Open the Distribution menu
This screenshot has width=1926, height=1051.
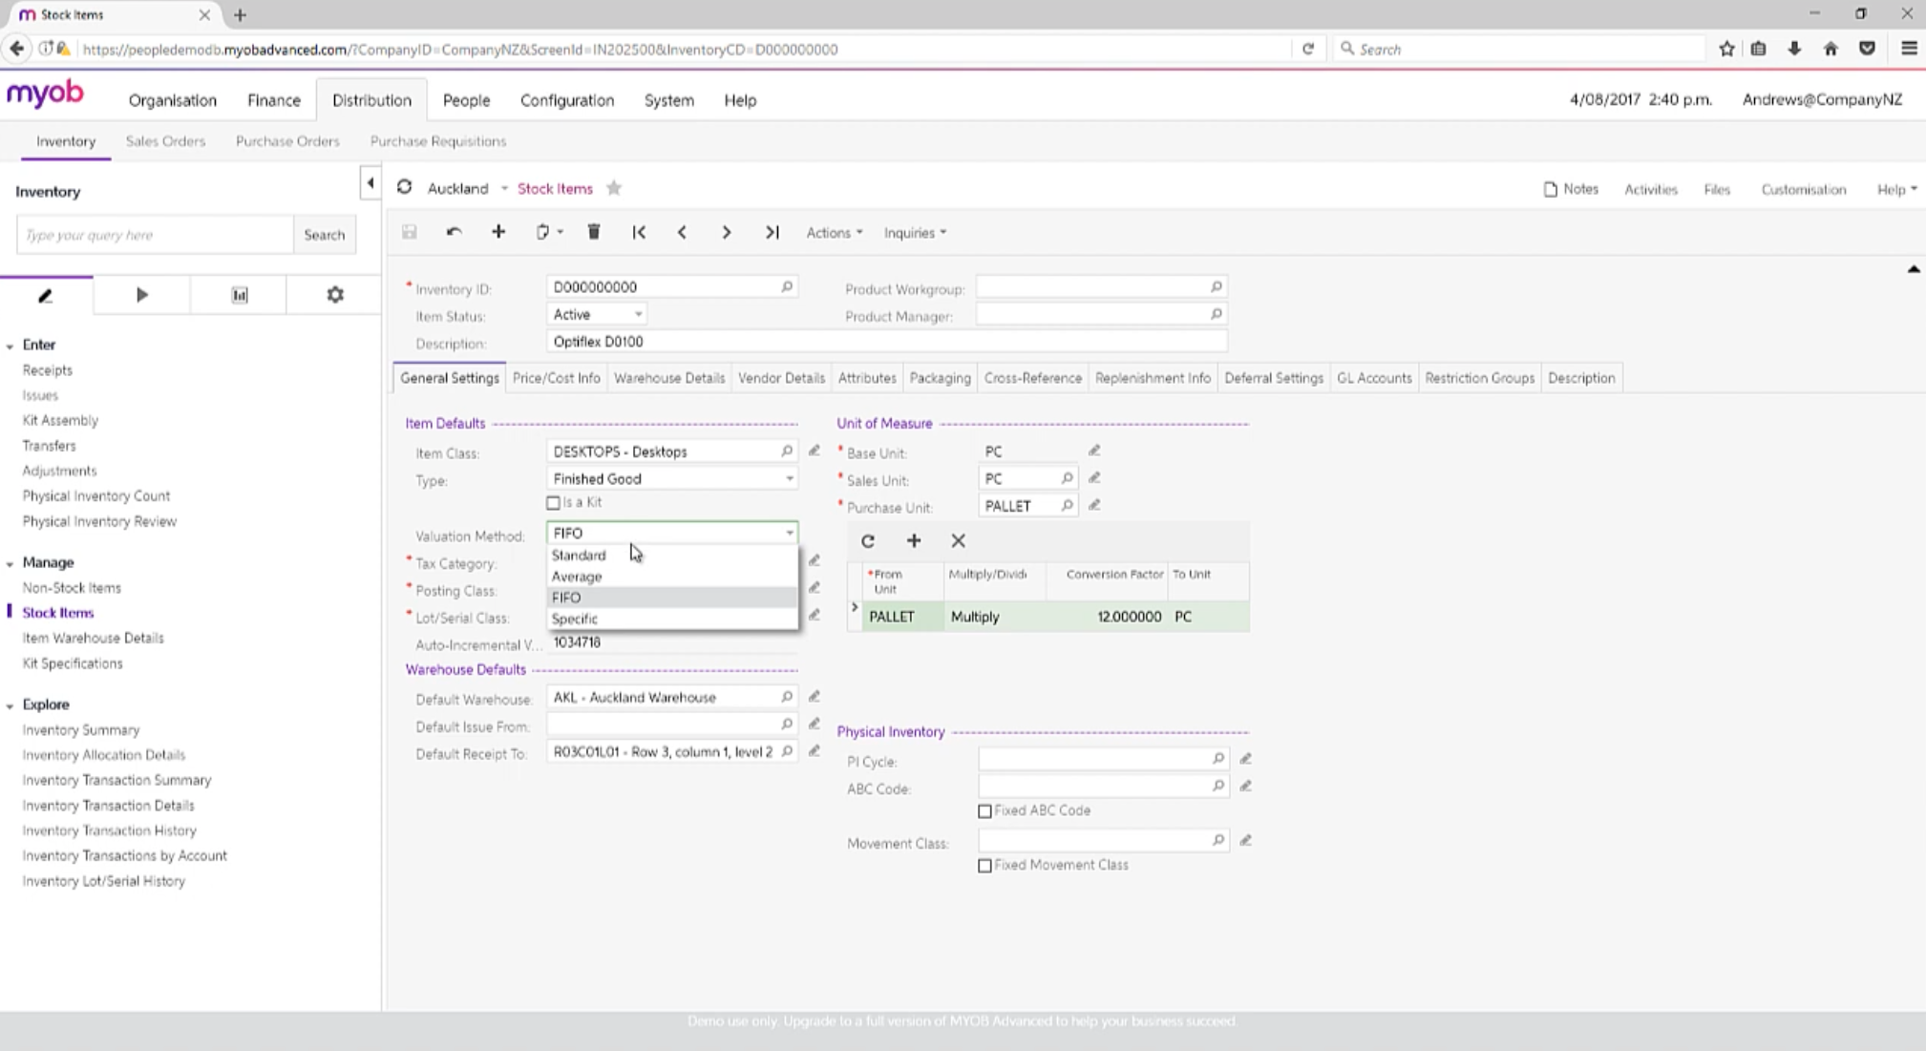(372, 99)
